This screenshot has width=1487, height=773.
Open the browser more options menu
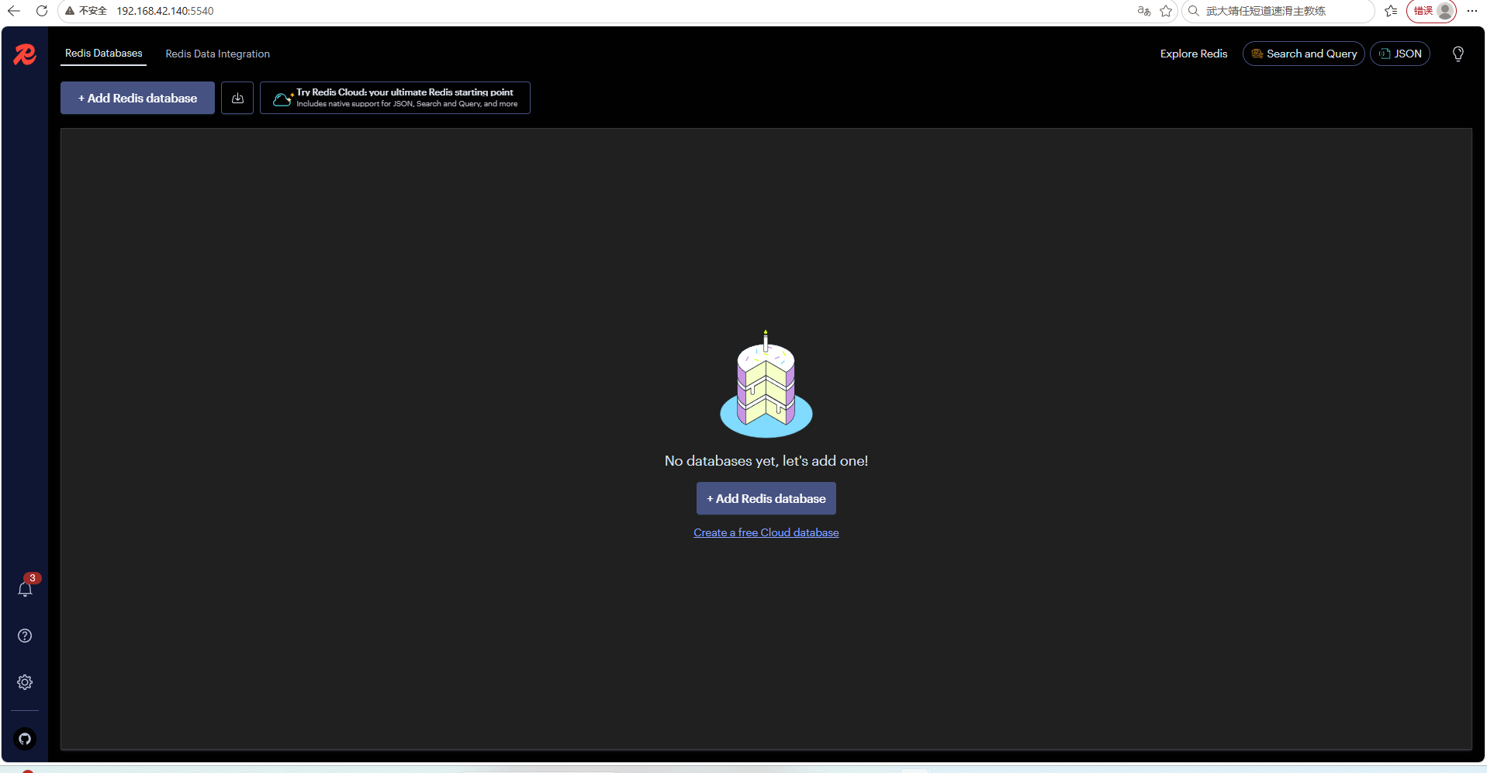coord(1472,11)
